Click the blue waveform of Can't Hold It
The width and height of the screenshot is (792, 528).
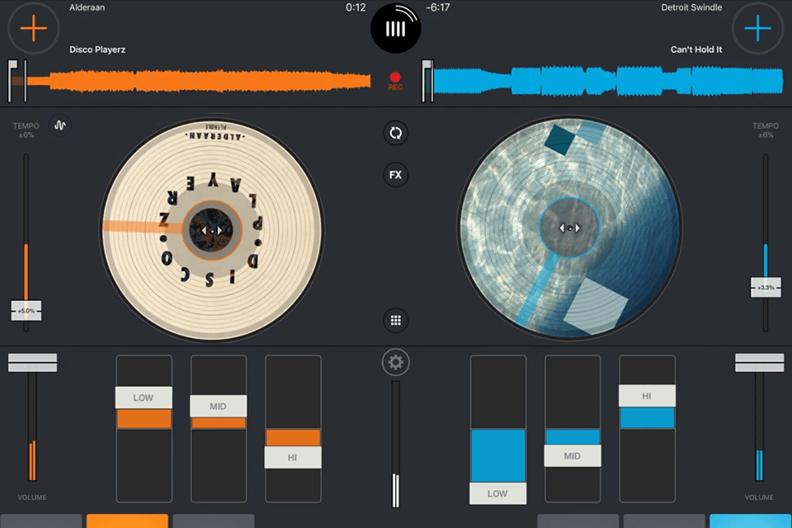pos(608,81)
